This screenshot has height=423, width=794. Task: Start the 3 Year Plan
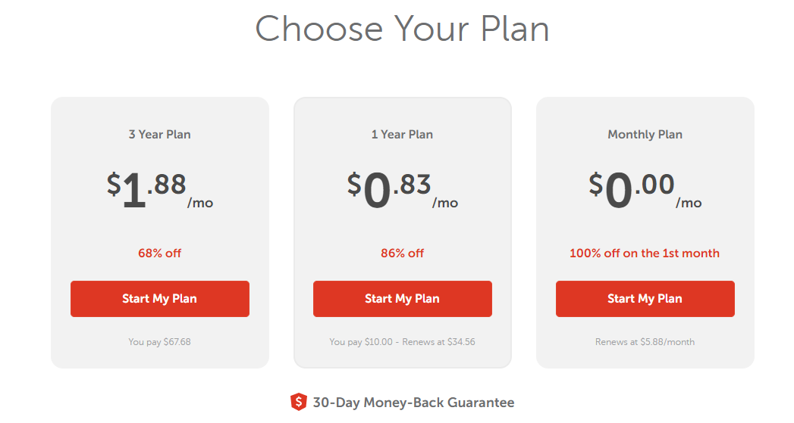click(159, 299)
